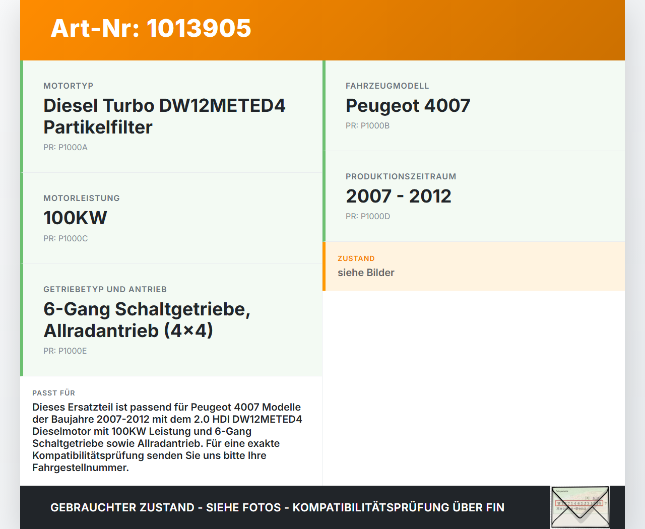The height and width of the screenshot is (529, 645).
Task: Click the green accent bar beside MOTORTYP
Action: [21, 116]
